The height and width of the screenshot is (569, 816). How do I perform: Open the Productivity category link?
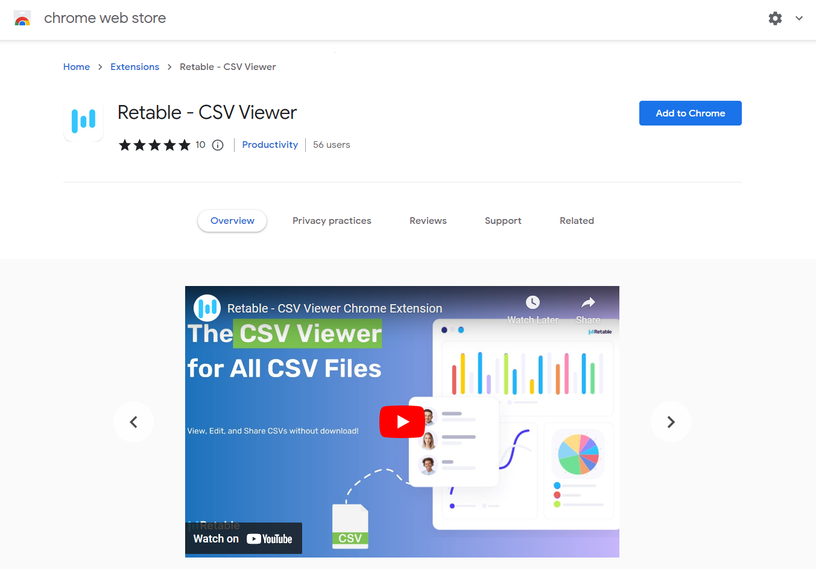(270, 145)
